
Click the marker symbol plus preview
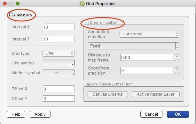pyautogui.click(x=57, y=73)
